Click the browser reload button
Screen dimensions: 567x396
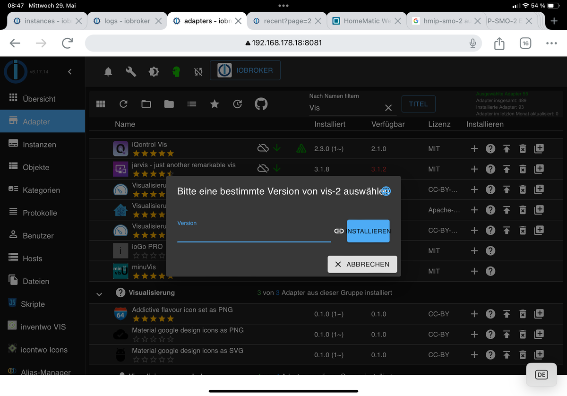[68, 43]
